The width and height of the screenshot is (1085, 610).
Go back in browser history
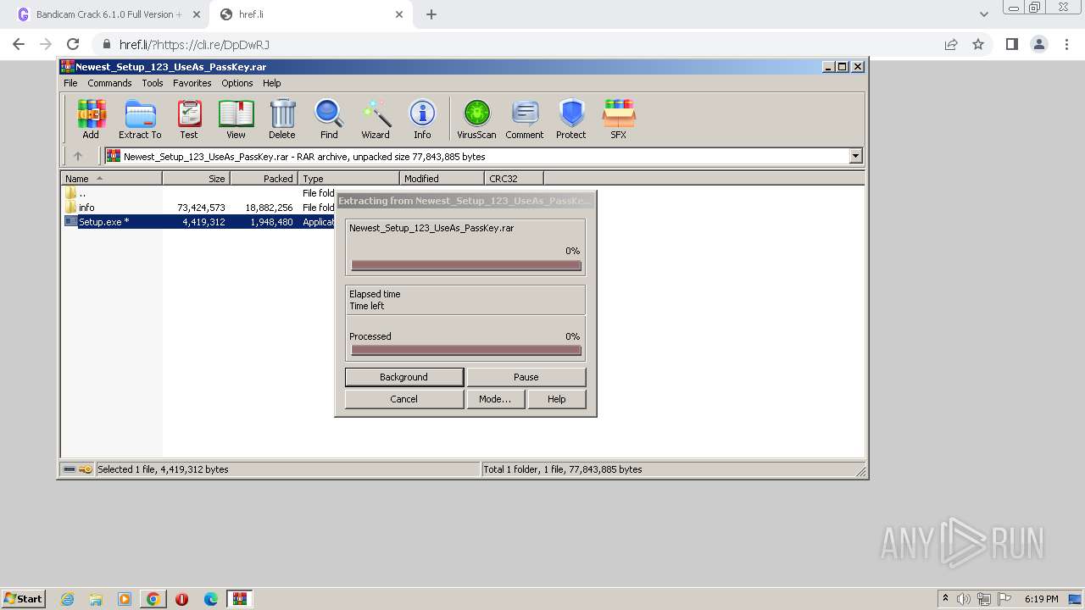pos(19,44)
